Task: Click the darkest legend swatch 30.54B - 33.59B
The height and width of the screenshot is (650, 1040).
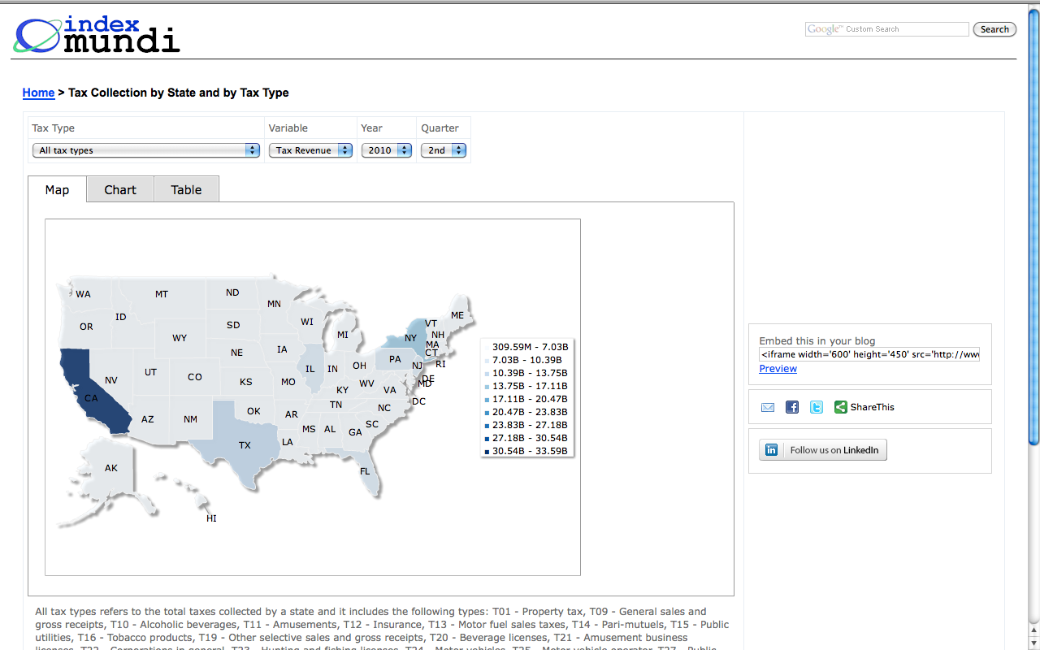Action: click(487, 451)
